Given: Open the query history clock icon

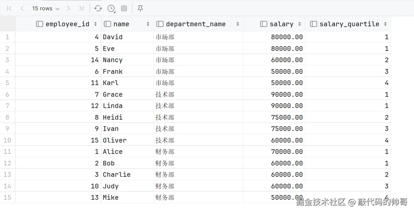Looking at the screenshot, I should click(111, 9).
